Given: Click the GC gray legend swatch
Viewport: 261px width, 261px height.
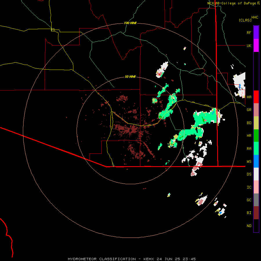Looking at the screenshot, I should click(x=256, y=200).
